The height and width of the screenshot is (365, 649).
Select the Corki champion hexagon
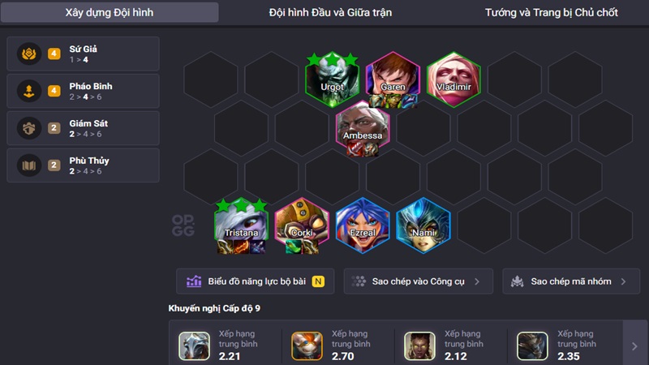302,225
